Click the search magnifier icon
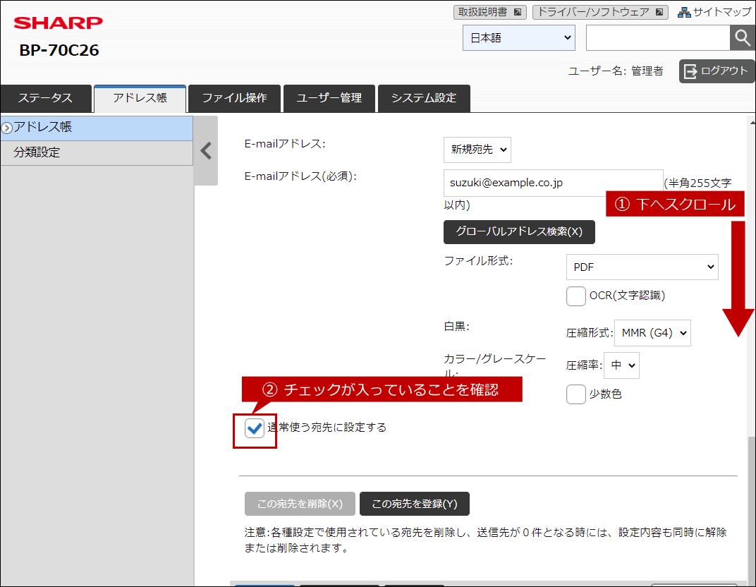The image size is (756, 587). coord(743,37)
